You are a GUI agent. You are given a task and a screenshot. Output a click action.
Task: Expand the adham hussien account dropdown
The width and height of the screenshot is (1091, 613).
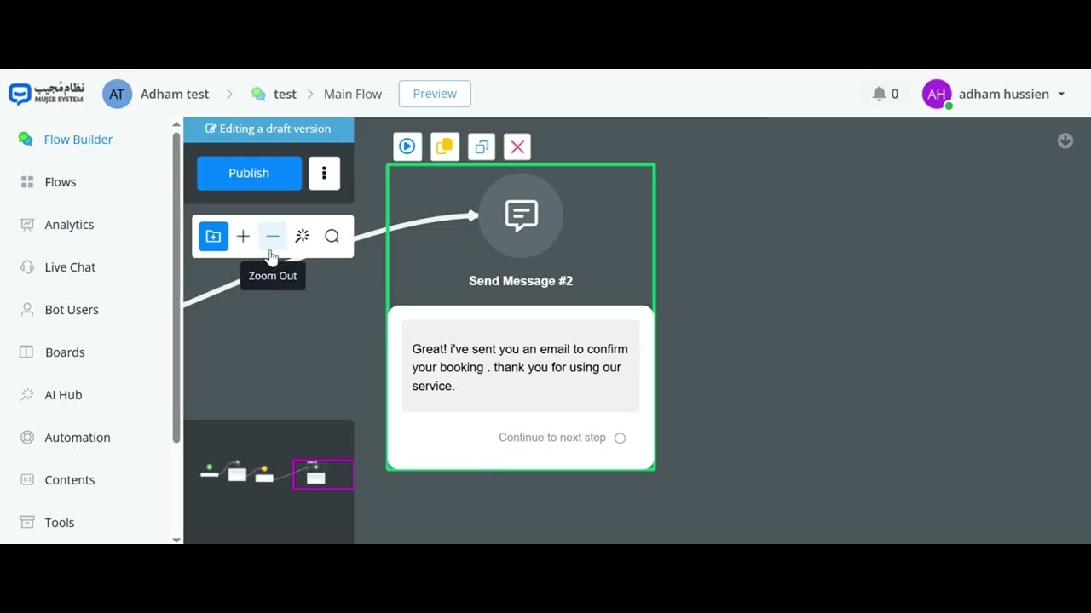(x=1061, y=95)
